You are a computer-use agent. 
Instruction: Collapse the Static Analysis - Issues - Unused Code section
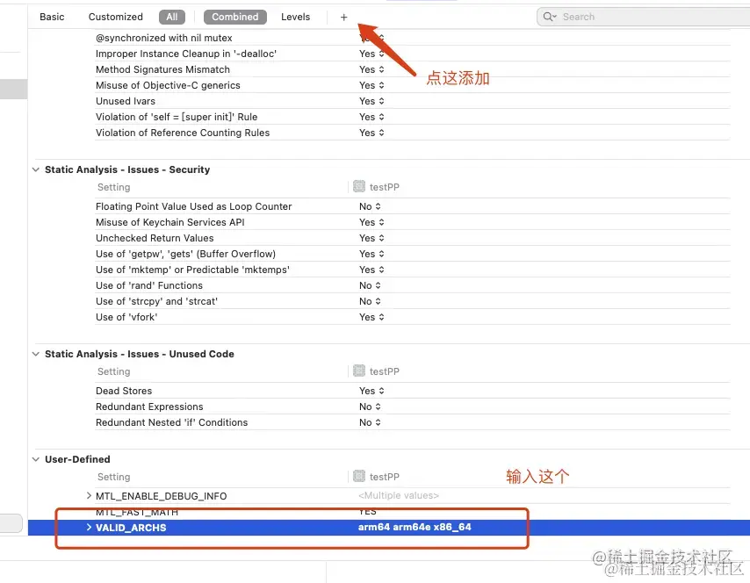click(x=35, y=354)
